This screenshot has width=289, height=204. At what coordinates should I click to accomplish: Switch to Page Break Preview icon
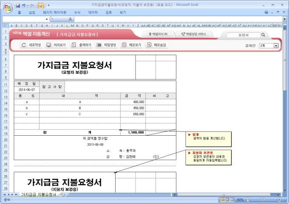232,200
